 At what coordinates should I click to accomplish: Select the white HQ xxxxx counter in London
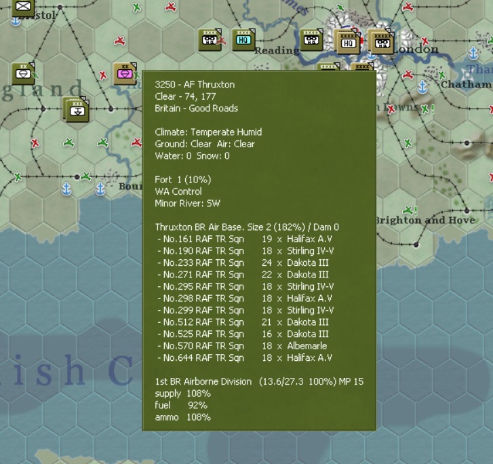(x=347, y=41)
